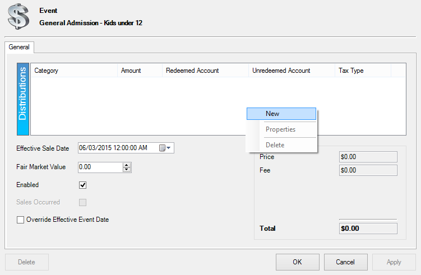Open the Effective Sale Date calendar dropdown
This screenshot has width=421, height=275.
tap(165, 148)
